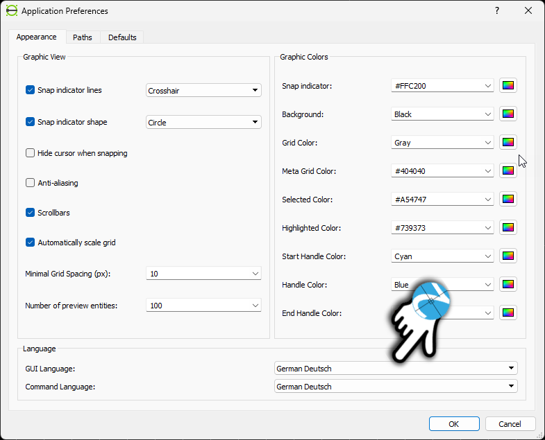
Task: Open the Command Language dropdown
Action: [396, 387]
